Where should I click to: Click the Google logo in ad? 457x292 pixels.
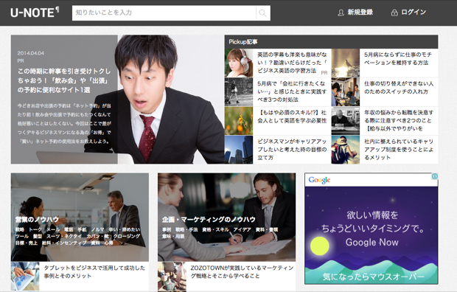coord(319,180)
